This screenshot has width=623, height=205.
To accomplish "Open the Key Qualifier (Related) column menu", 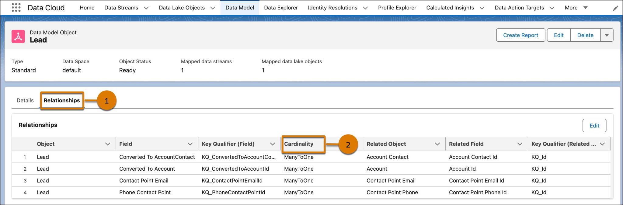I will 602,144.
